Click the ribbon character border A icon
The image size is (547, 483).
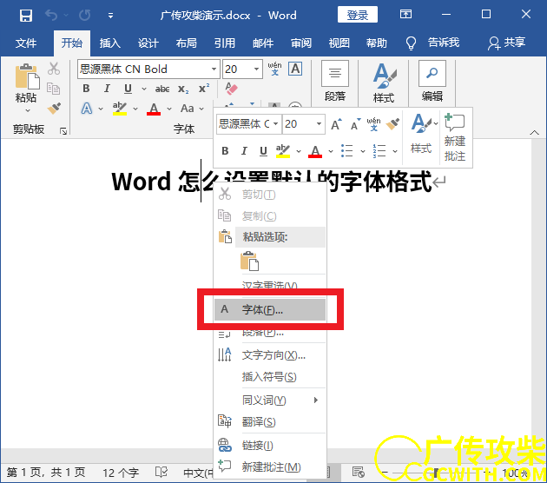click(295, 69)
